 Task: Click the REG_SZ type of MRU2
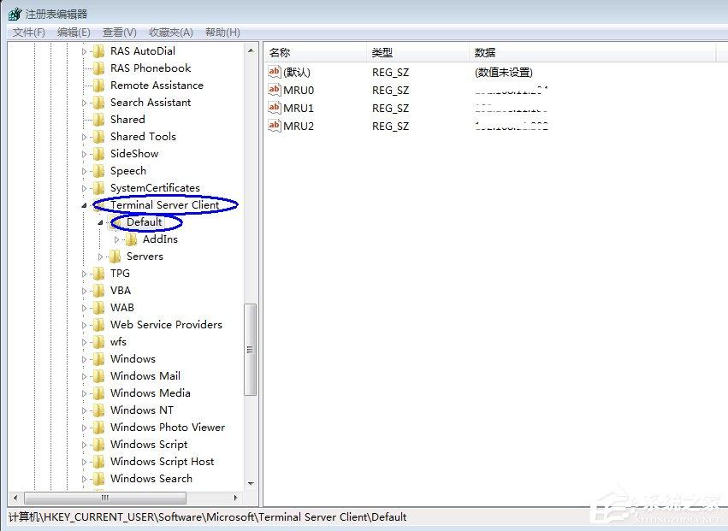[390, 127]
